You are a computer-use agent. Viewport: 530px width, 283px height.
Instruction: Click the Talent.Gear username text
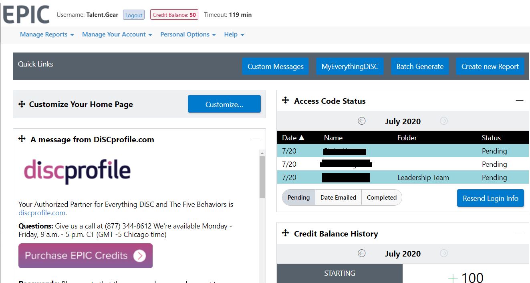point(103,15)
